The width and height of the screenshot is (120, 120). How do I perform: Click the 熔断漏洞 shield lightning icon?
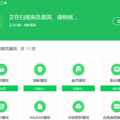click(40, 69)
